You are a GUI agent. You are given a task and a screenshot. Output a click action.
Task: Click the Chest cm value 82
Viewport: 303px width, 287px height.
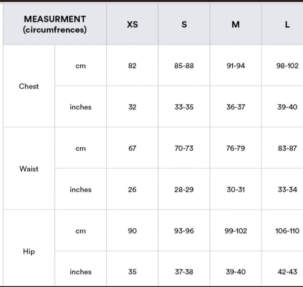132,66
